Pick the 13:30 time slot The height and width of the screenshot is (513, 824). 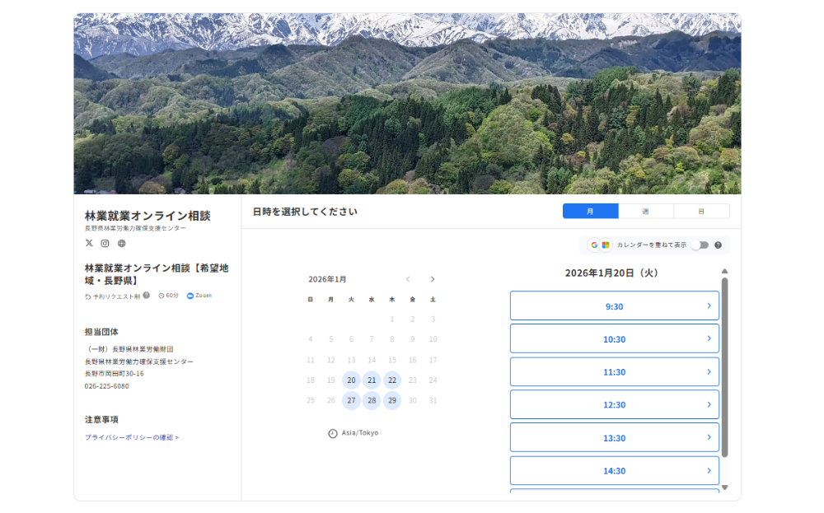click(614, 438)
